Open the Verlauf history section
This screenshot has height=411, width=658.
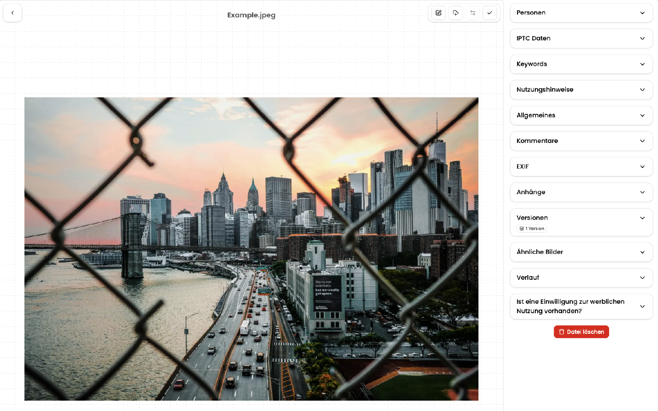(x=581, y=278)
